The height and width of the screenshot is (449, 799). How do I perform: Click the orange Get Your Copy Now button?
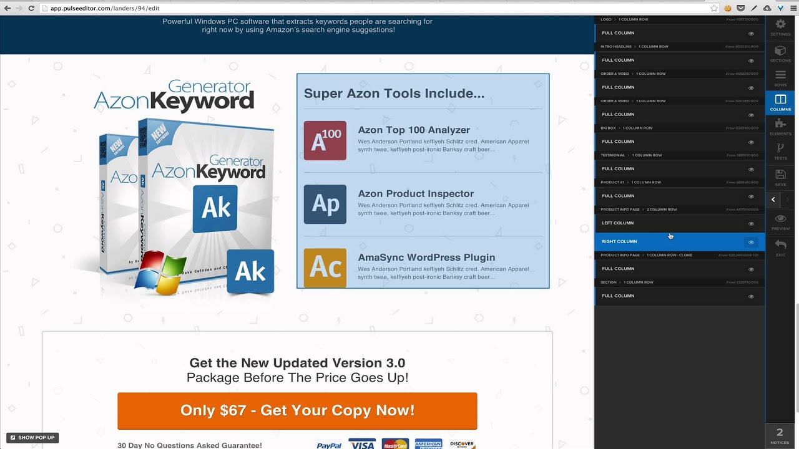click(297, 411)
